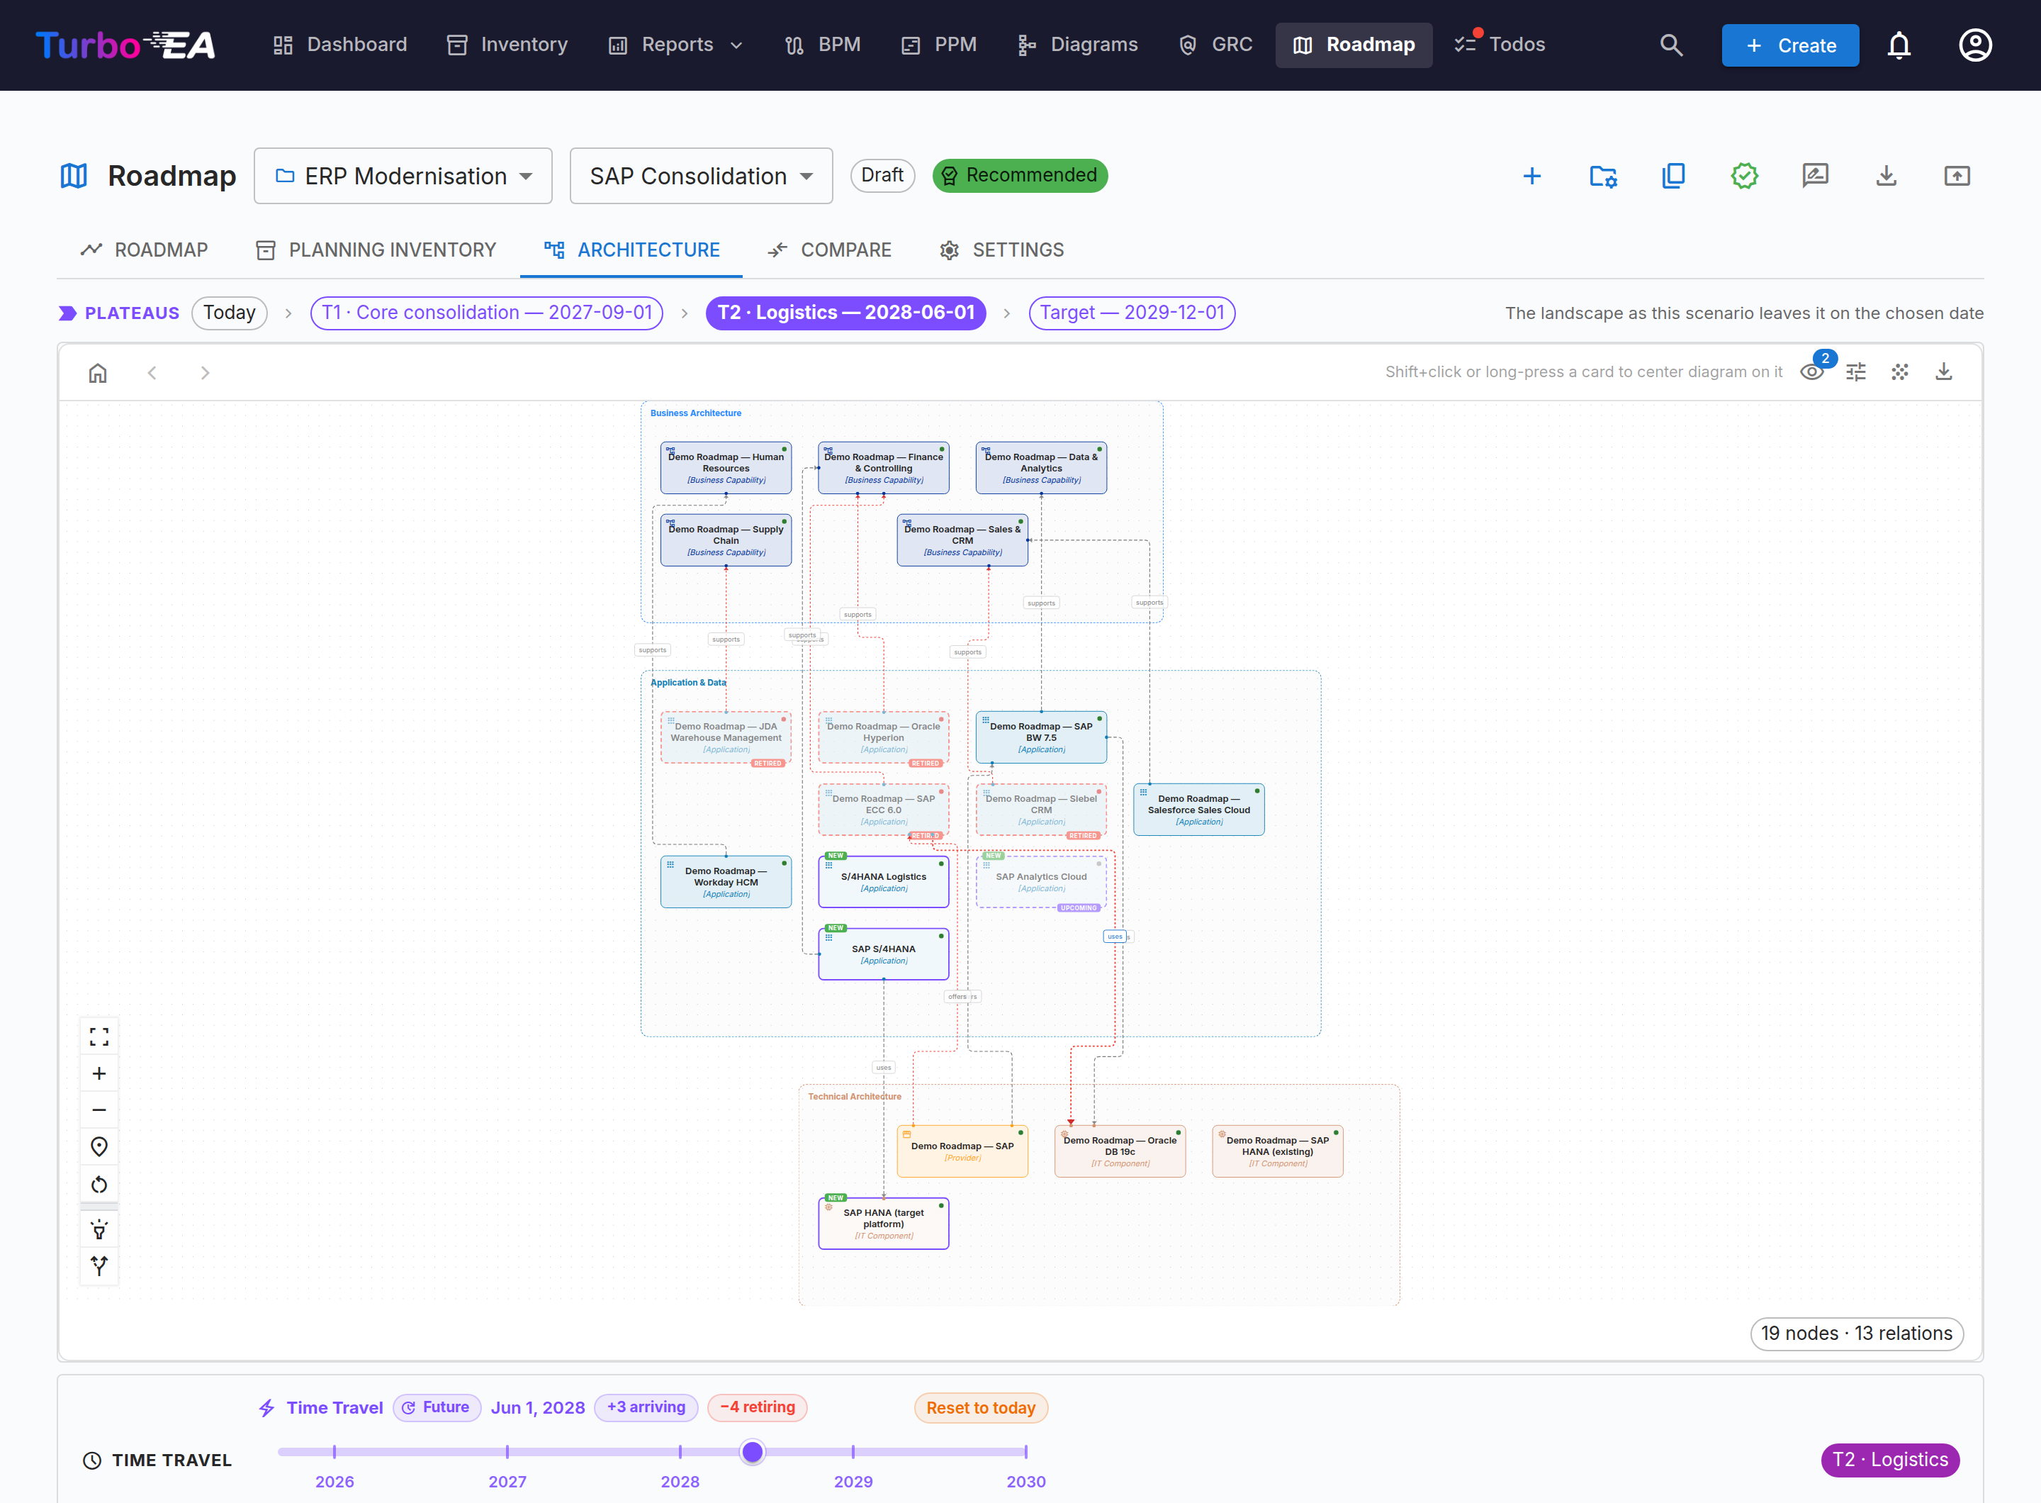Toggle the −4 retiring chip
Image resolution: width=2041 pixels, height=1503 pixels.
[757, 1407]
